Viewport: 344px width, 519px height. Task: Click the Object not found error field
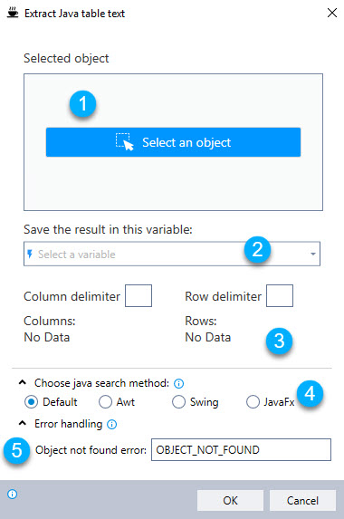241,449
